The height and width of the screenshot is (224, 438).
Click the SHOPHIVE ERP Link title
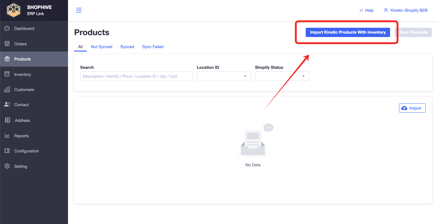pos(39,10)
